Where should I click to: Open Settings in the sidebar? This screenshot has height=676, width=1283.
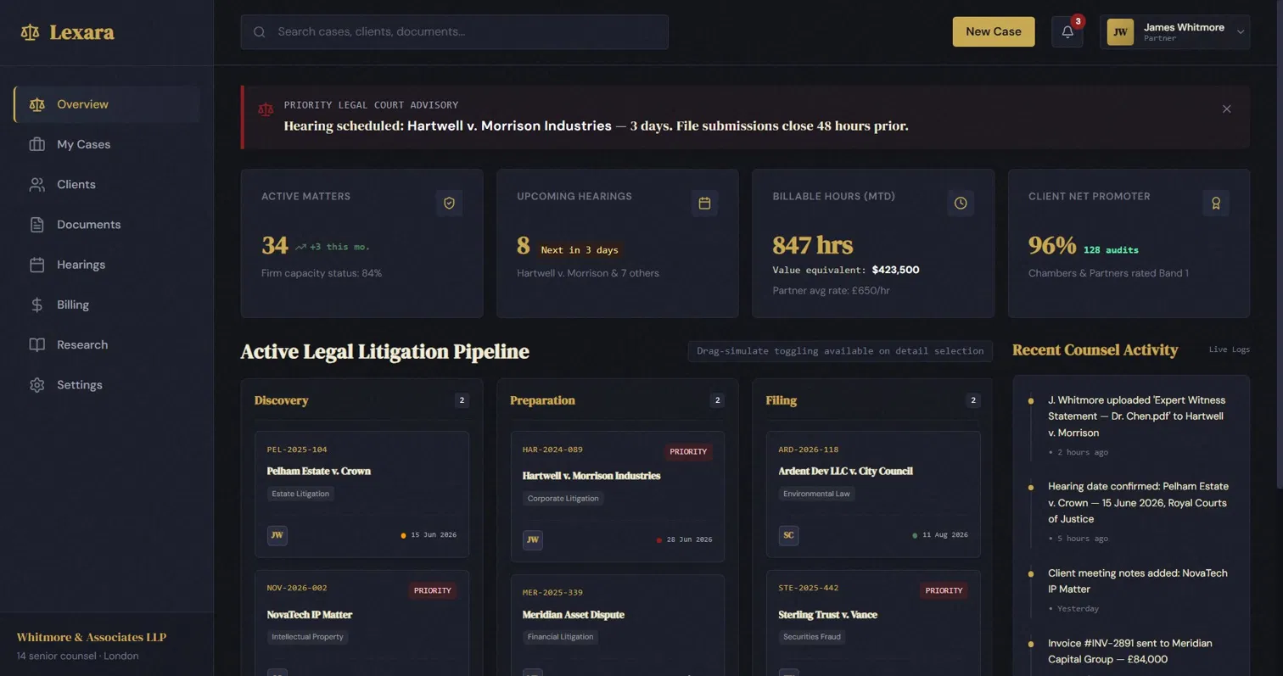point(107,385)
